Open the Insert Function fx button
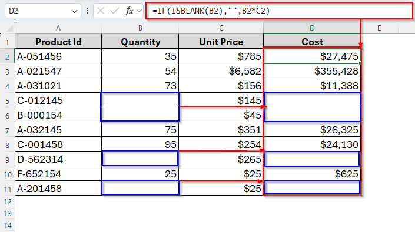 pos(129,11)
